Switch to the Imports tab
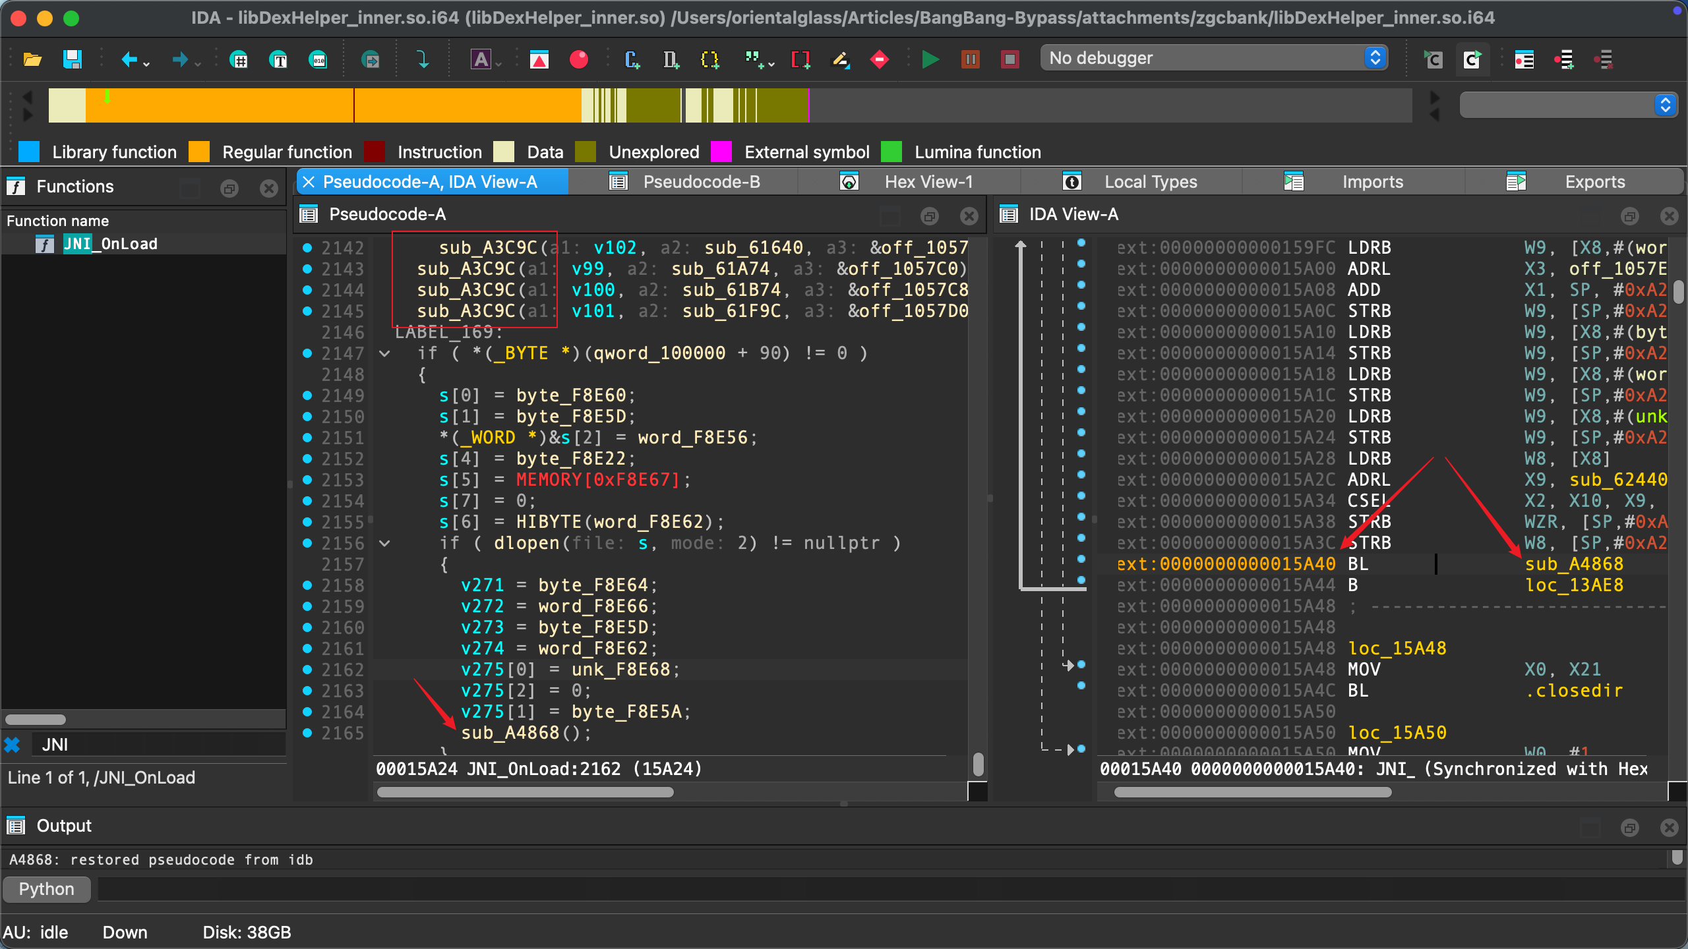The height and width of the screenshot is (949, 1688). [1354, 182]
